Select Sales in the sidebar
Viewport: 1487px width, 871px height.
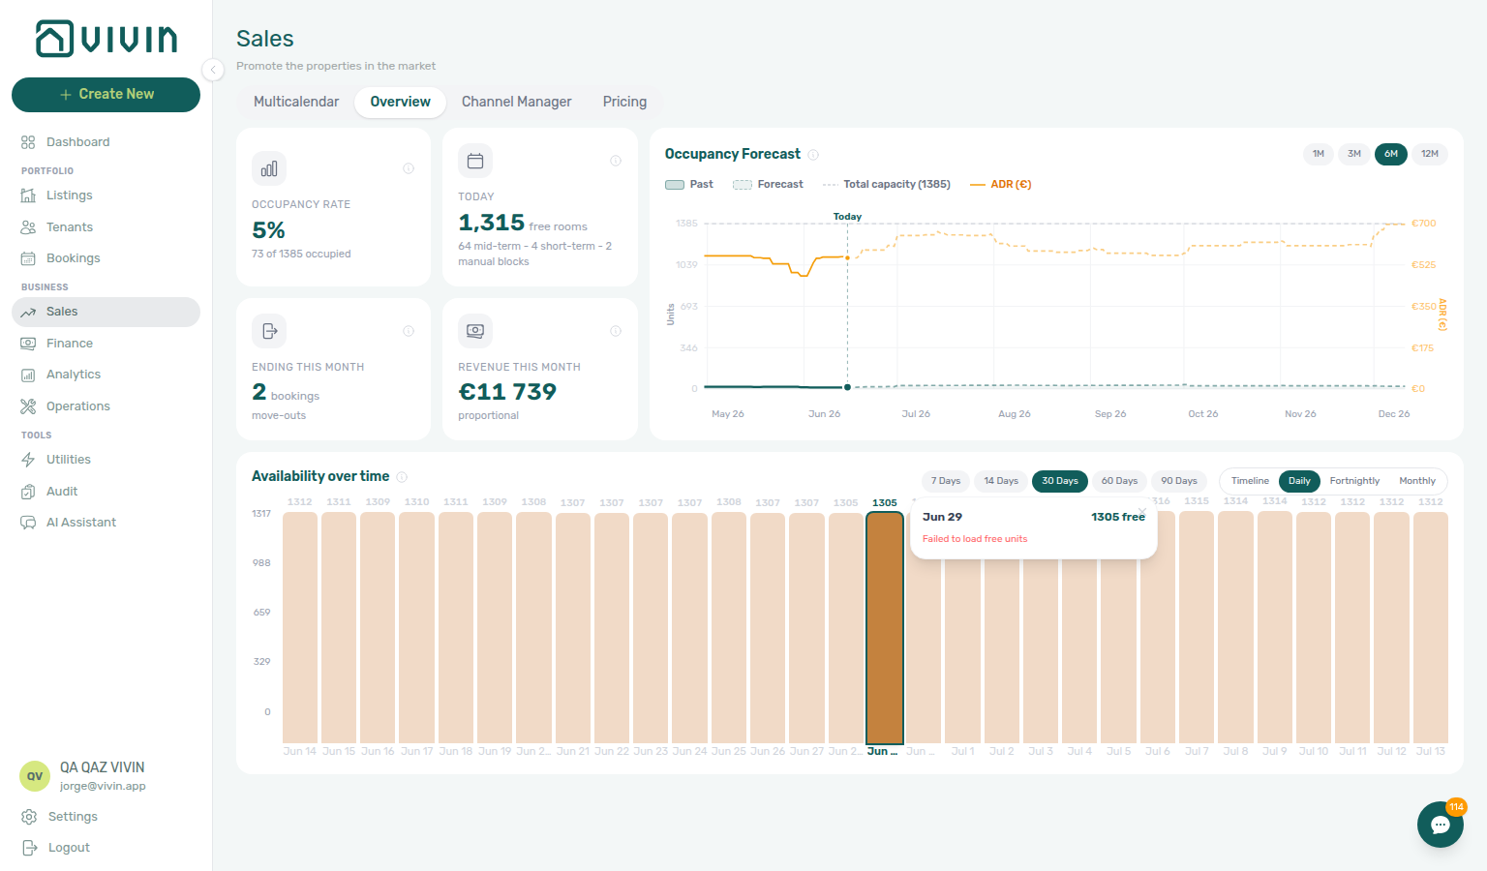(x=106, y=312)
